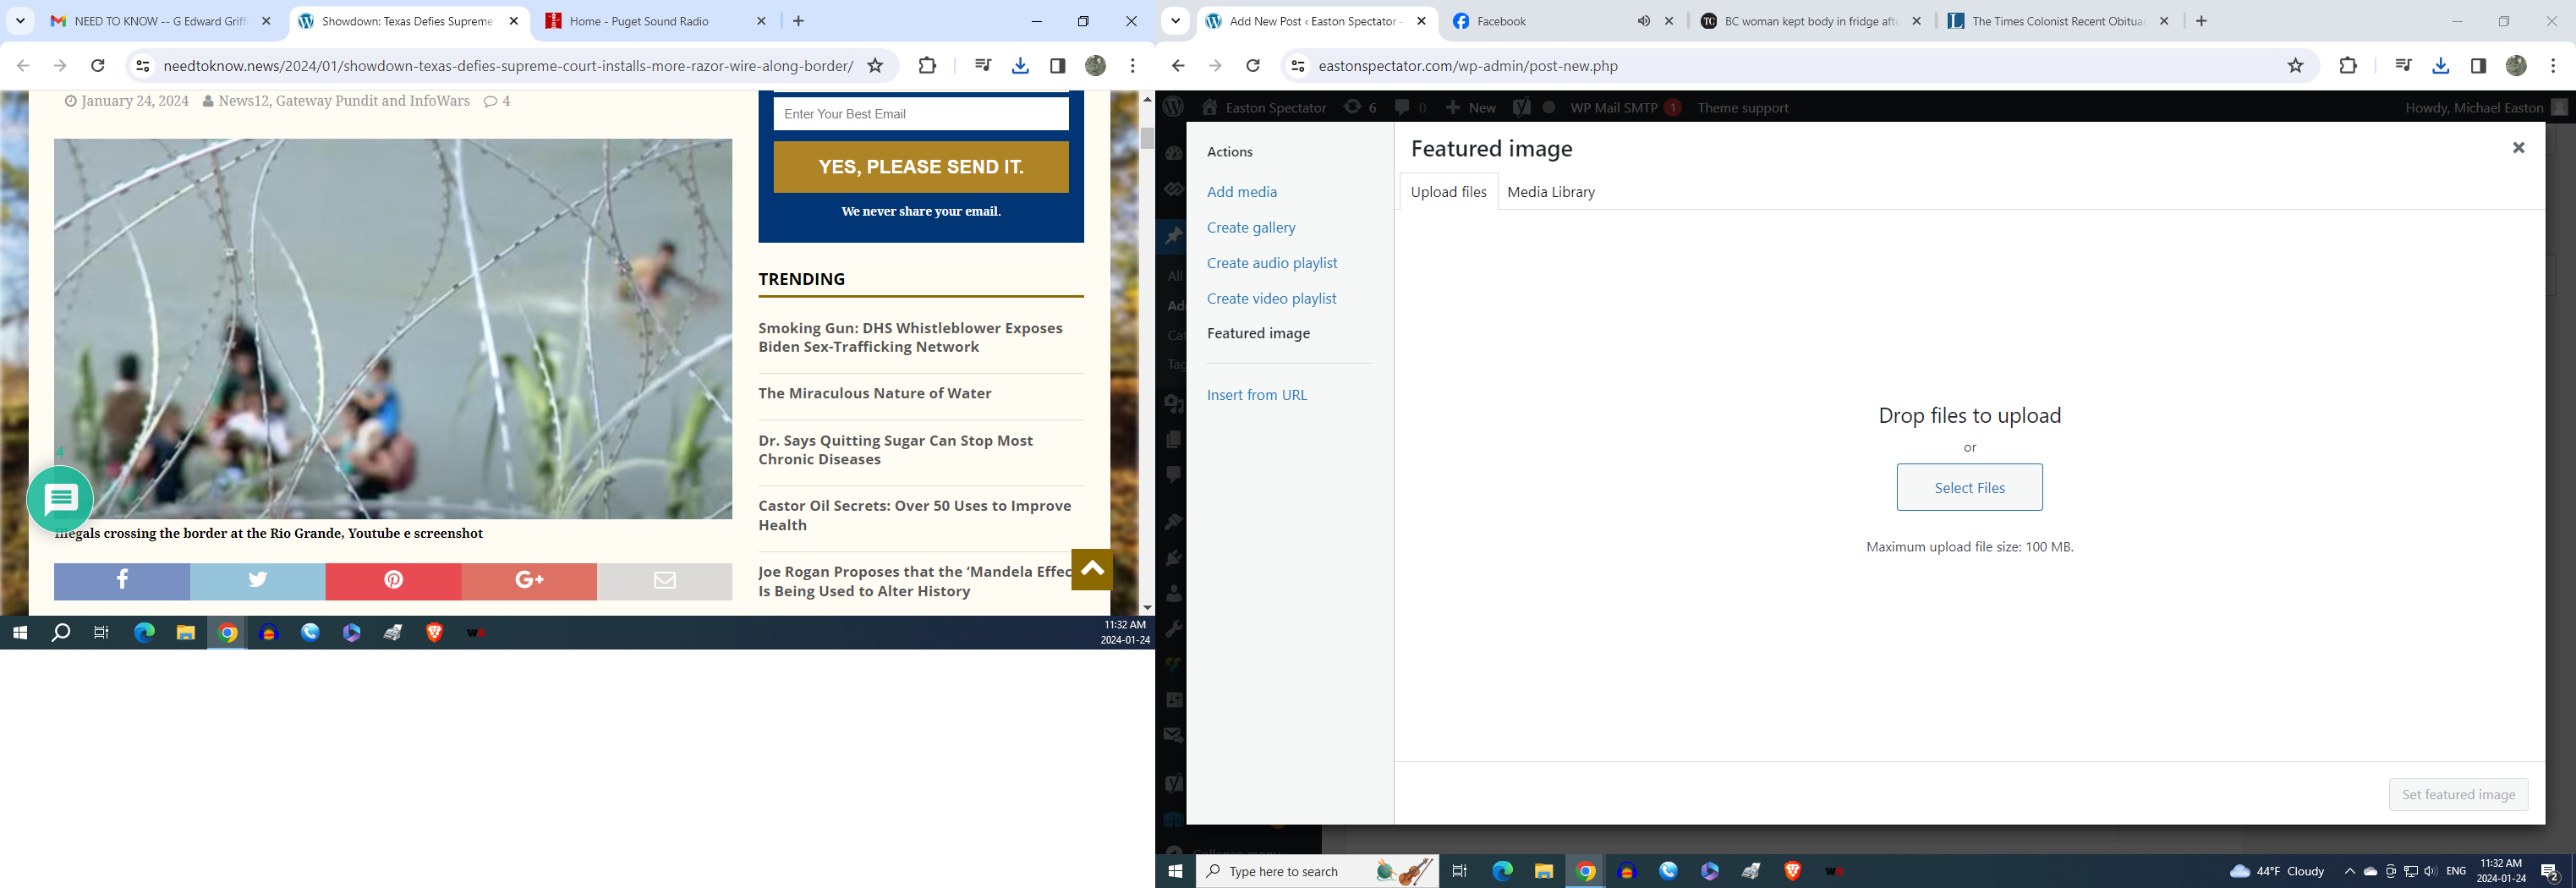This screenshot has height=888, width=2576.
Task: Open the green chat comment bubble
Action: coord(60,498)
